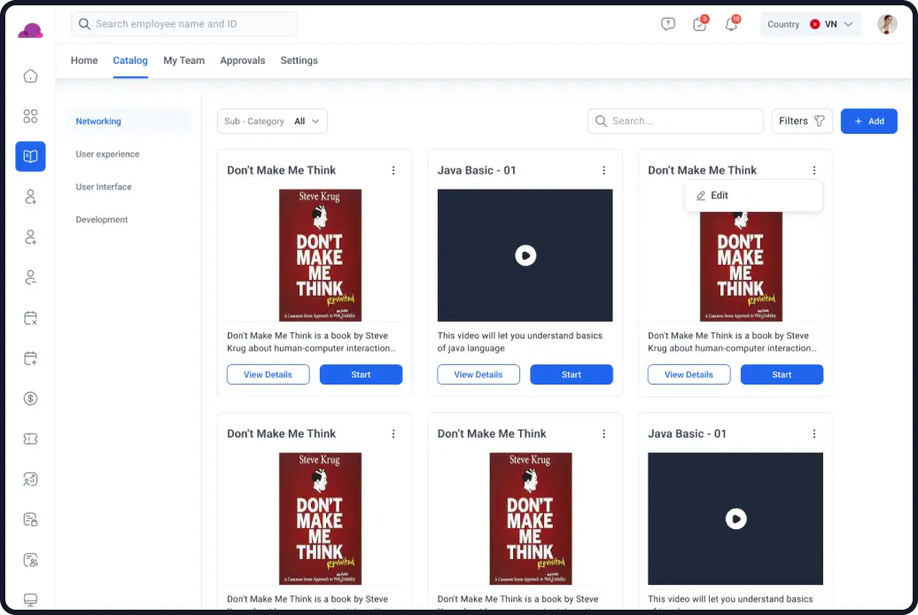The height and width of the screenshot is (615, 918).
Task: Open the person-minus sidebar icon
Action: point(30,277)
